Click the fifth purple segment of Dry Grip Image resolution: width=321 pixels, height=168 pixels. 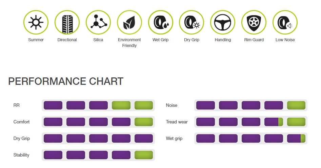[x=144, y=138]
